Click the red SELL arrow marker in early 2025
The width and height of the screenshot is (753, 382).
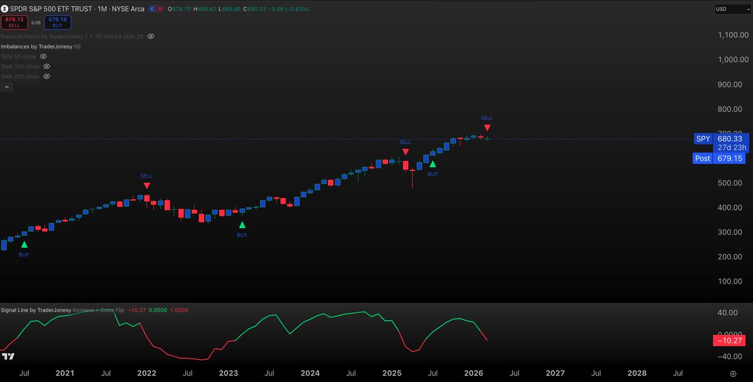tap(405, 152)
